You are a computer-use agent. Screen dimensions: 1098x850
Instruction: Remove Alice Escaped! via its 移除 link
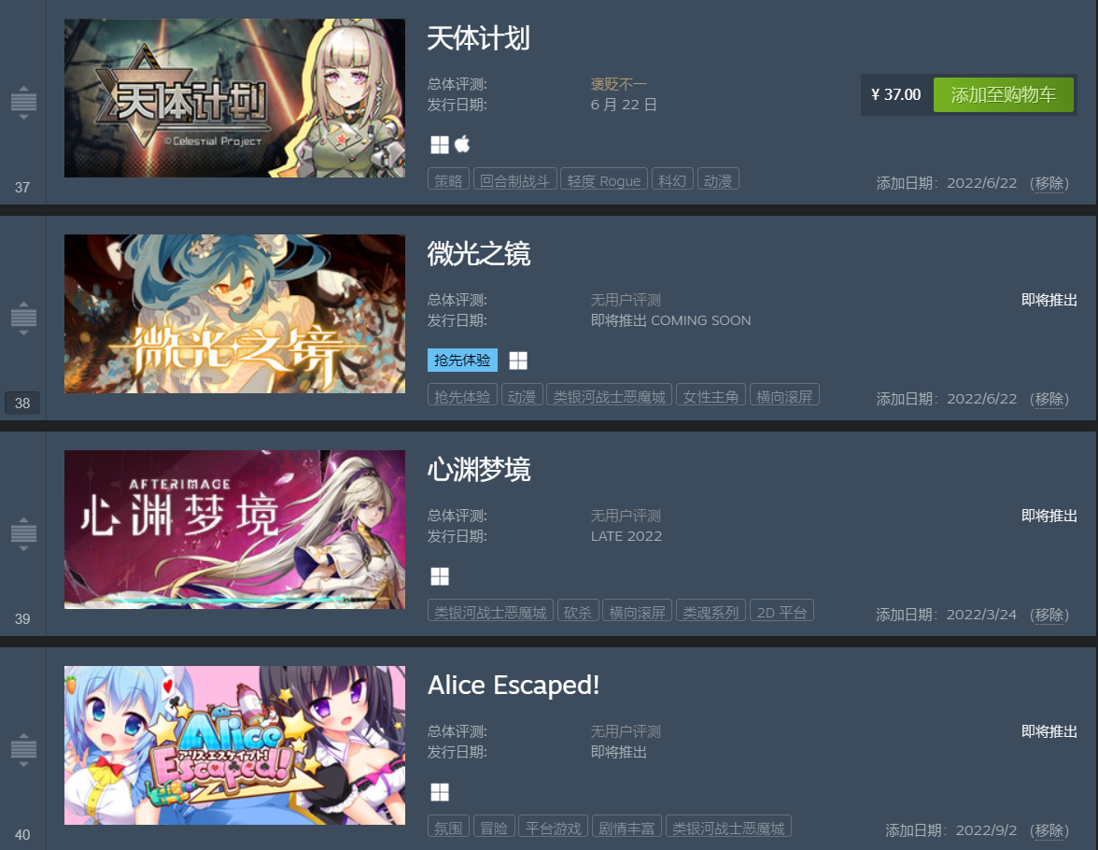(x=1049, y=830)
